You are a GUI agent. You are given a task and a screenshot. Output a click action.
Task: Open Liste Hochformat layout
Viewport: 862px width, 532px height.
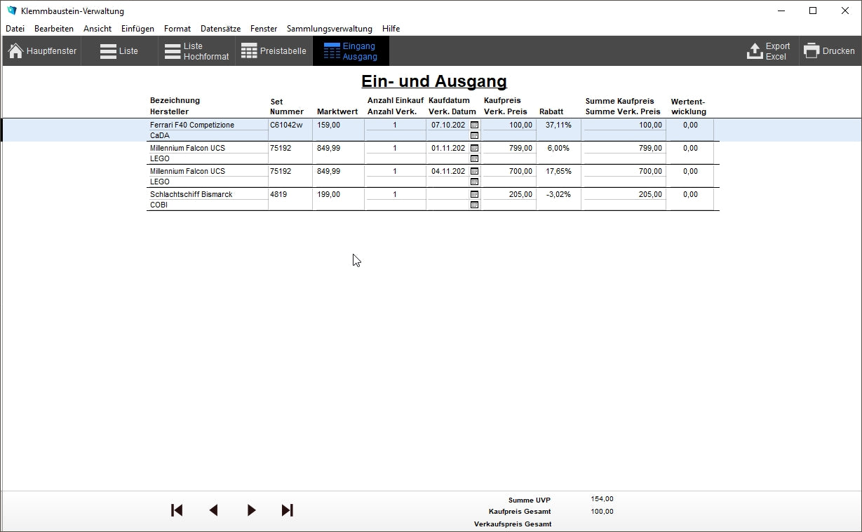(x=196, y=51)
